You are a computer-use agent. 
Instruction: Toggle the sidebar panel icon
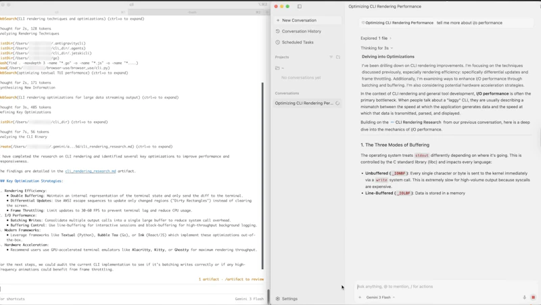click(300, 6)
